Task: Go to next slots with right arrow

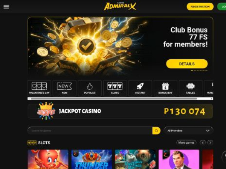Action: pyautogui.click(x=210, y=143)
